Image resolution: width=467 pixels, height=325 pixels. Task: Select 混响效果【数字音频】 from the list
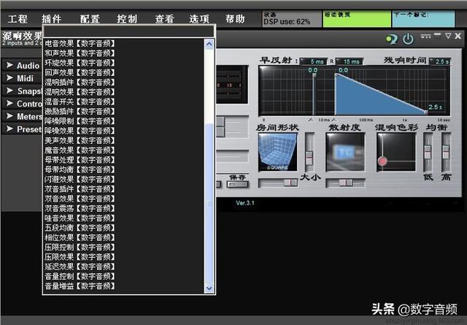pyautogui.click(x=80, y=92)
